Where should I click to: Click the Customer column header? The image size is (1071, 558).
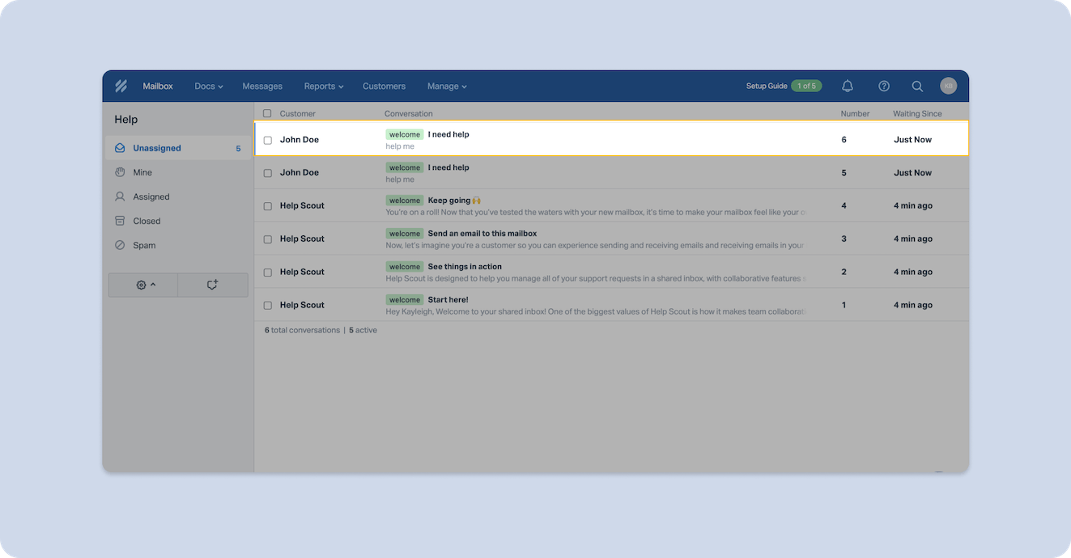coord(298,113)
